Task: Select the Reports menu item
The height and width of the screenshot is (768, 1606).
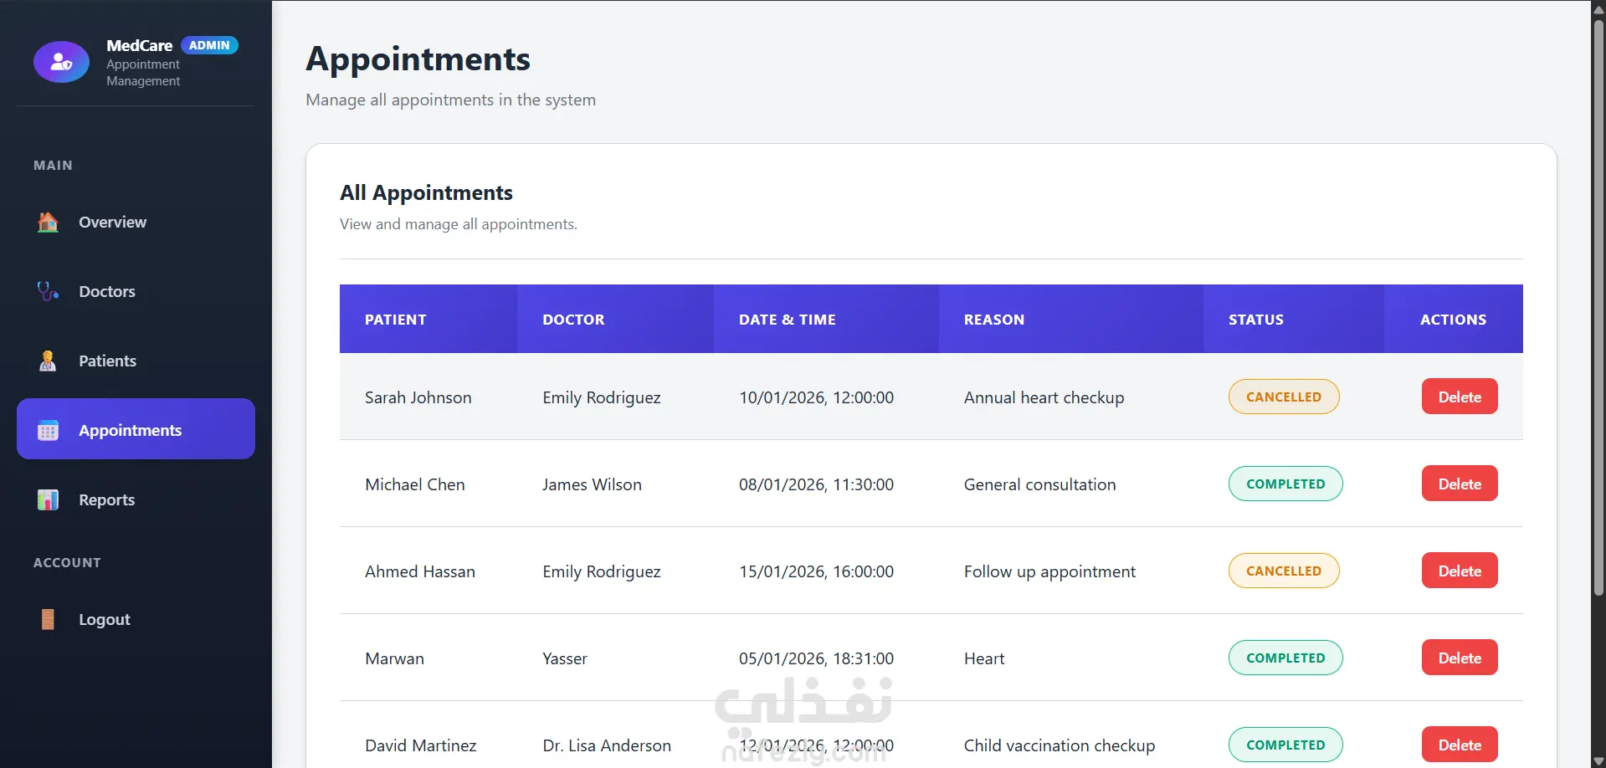Action: (x=106, y=500)
